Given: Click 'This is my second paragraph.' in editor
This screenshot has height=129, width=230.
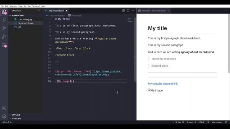Looking at the screenshot, I should (75, 32).
